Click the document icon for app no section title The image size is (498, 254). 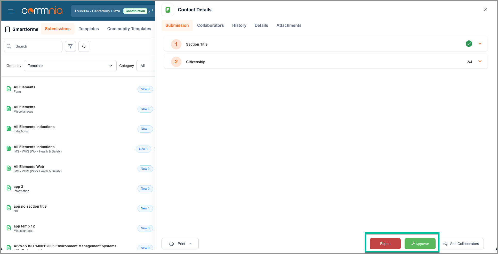9,208
